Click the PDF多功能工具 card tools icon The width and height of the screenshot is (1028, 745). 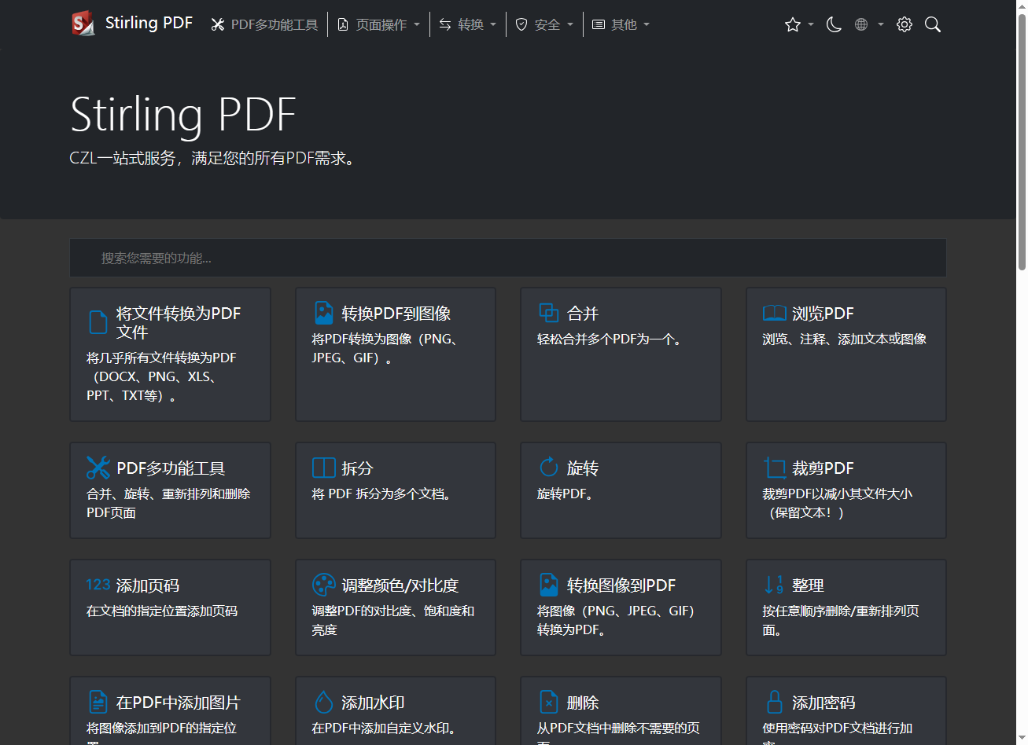98,468
